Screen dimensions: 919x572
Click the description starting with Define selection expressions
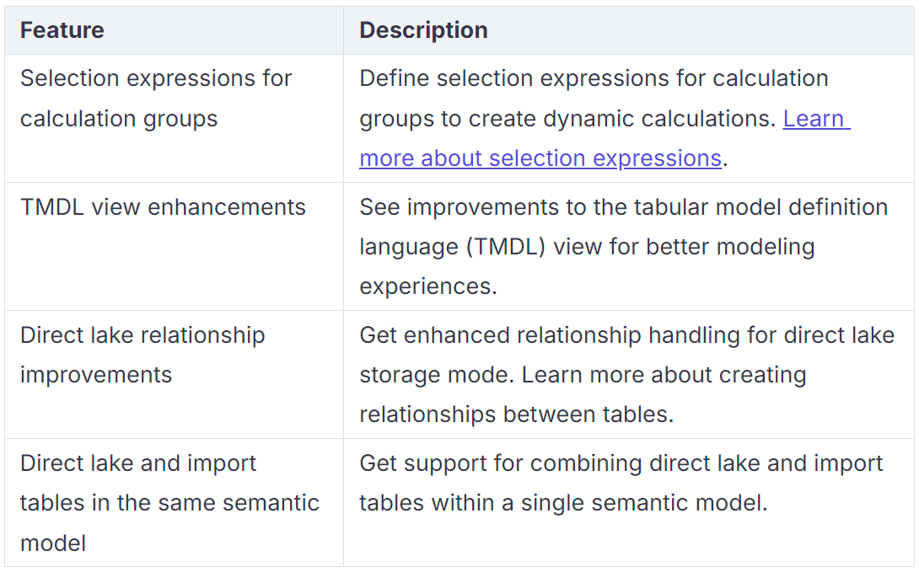point(594,79)
